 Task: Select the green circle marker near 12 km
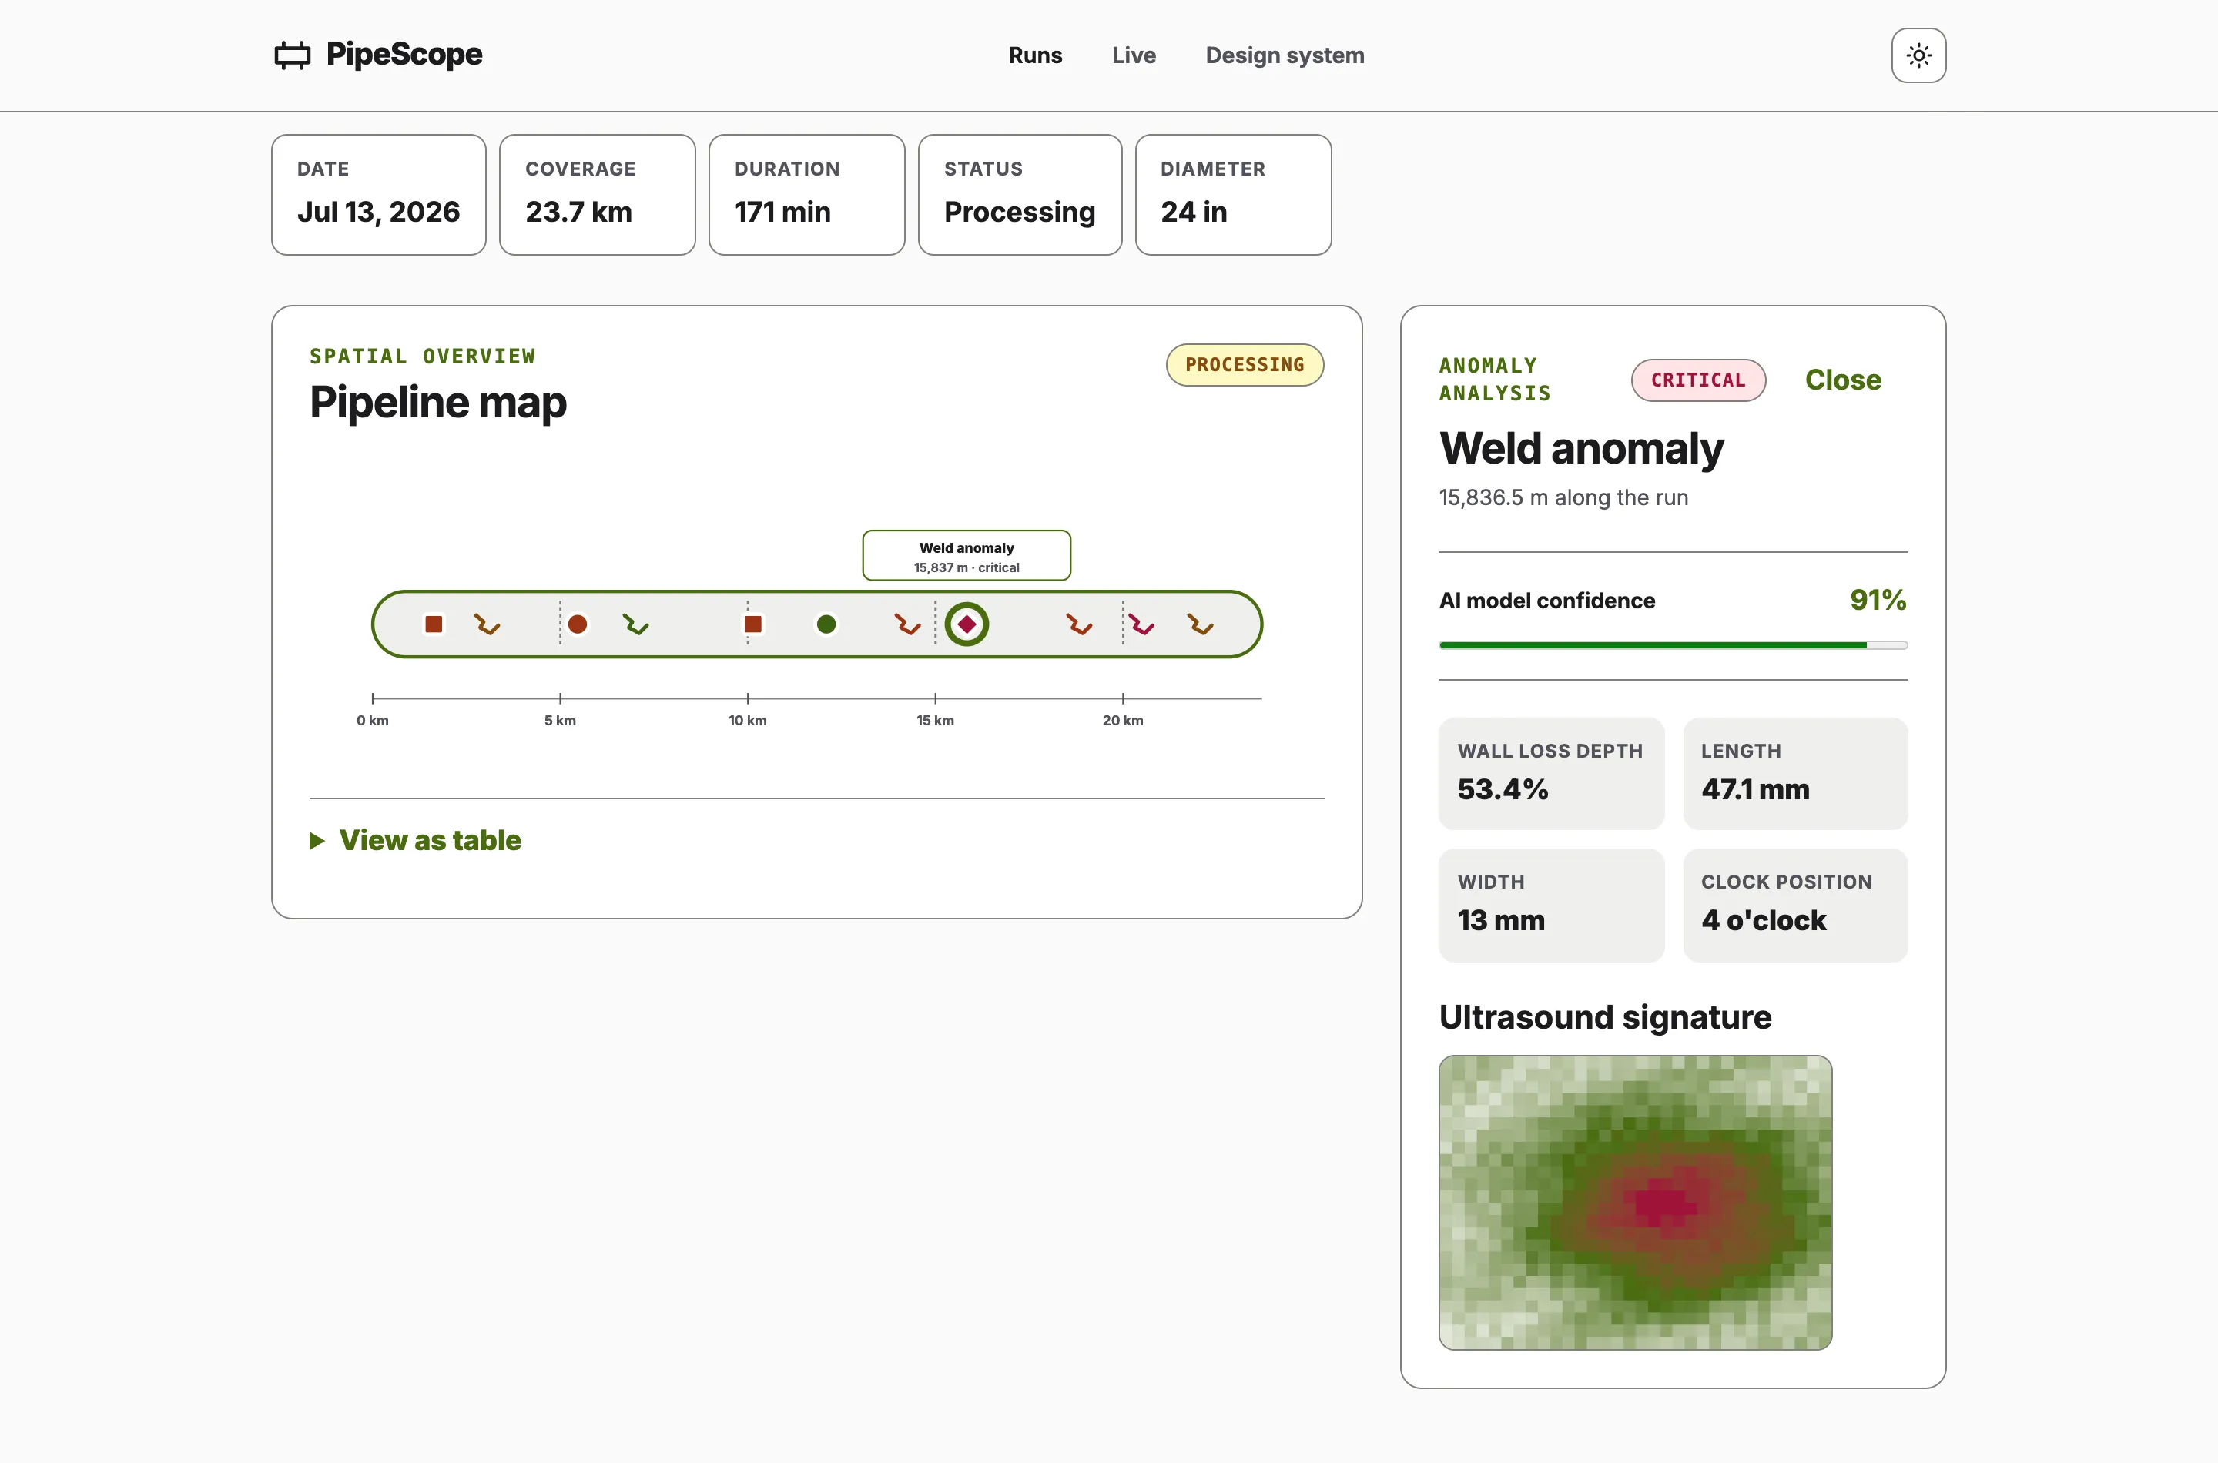826,624
